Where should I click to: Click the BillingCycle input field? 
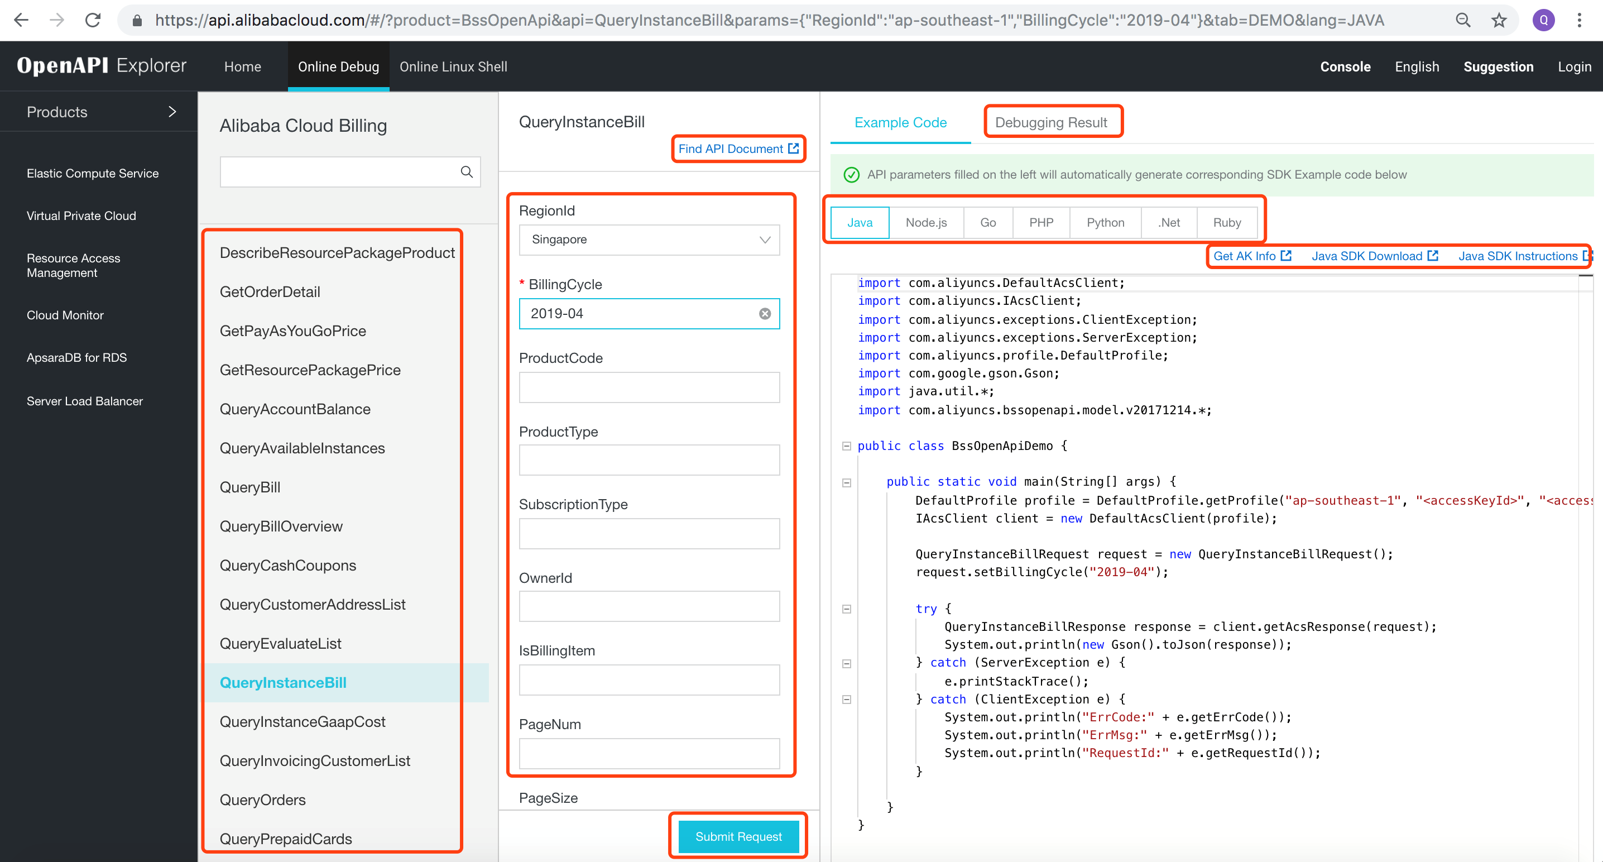tap(649, 314)
